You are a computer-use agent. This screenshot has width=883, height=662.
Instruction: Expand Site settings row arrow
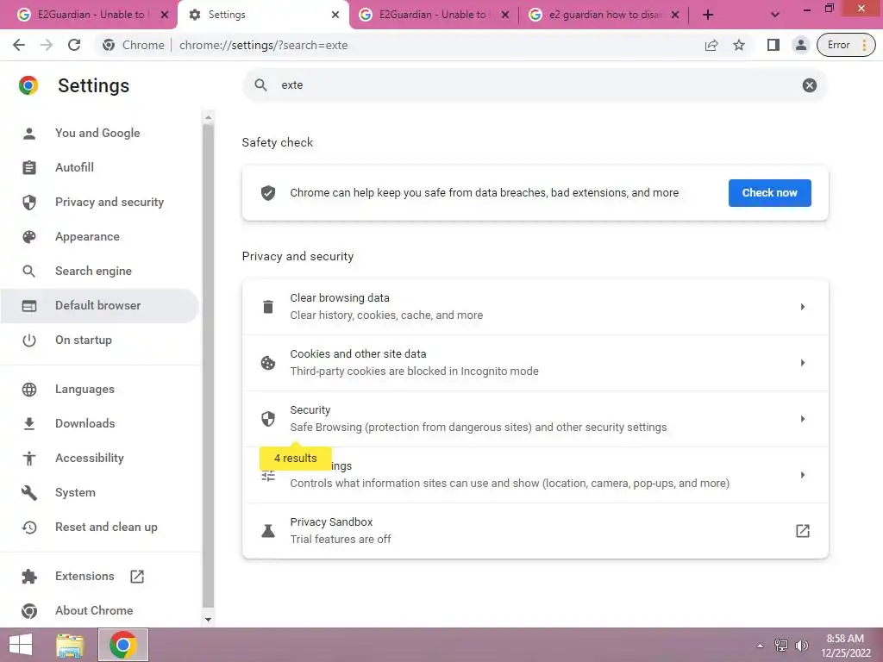pos(803,475)
